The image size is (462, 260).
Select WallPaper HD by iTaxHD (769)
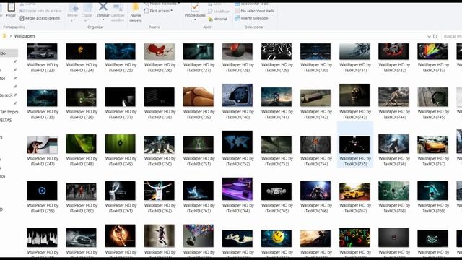(x=433, y=197)
